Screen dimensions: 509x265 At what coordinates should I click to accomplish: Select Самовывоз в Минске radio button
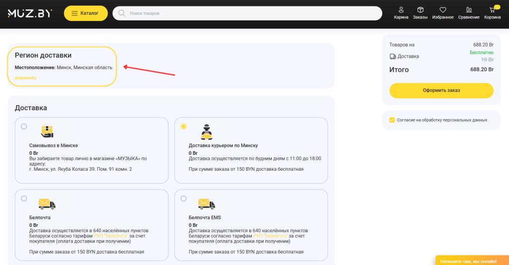tap(24, 127)
